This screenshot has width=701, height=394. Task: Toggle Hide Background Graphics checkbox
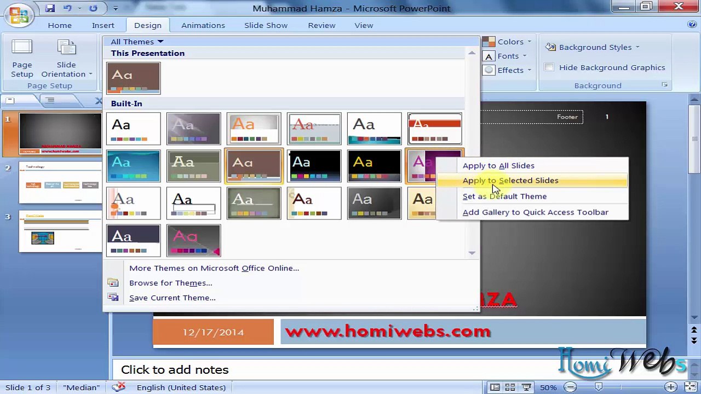pyautogui.click(x=549, y=67)
